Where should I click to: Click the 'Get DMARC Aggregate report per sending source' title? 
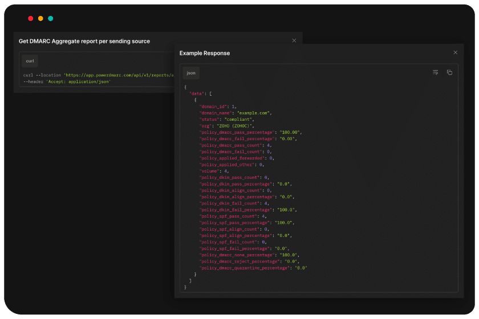(84, 41)
